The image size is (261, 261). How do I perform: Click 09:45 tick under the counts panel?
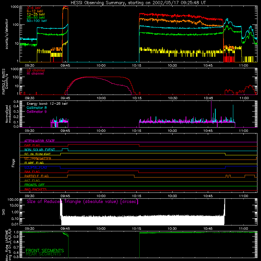(x=65, y=66)
